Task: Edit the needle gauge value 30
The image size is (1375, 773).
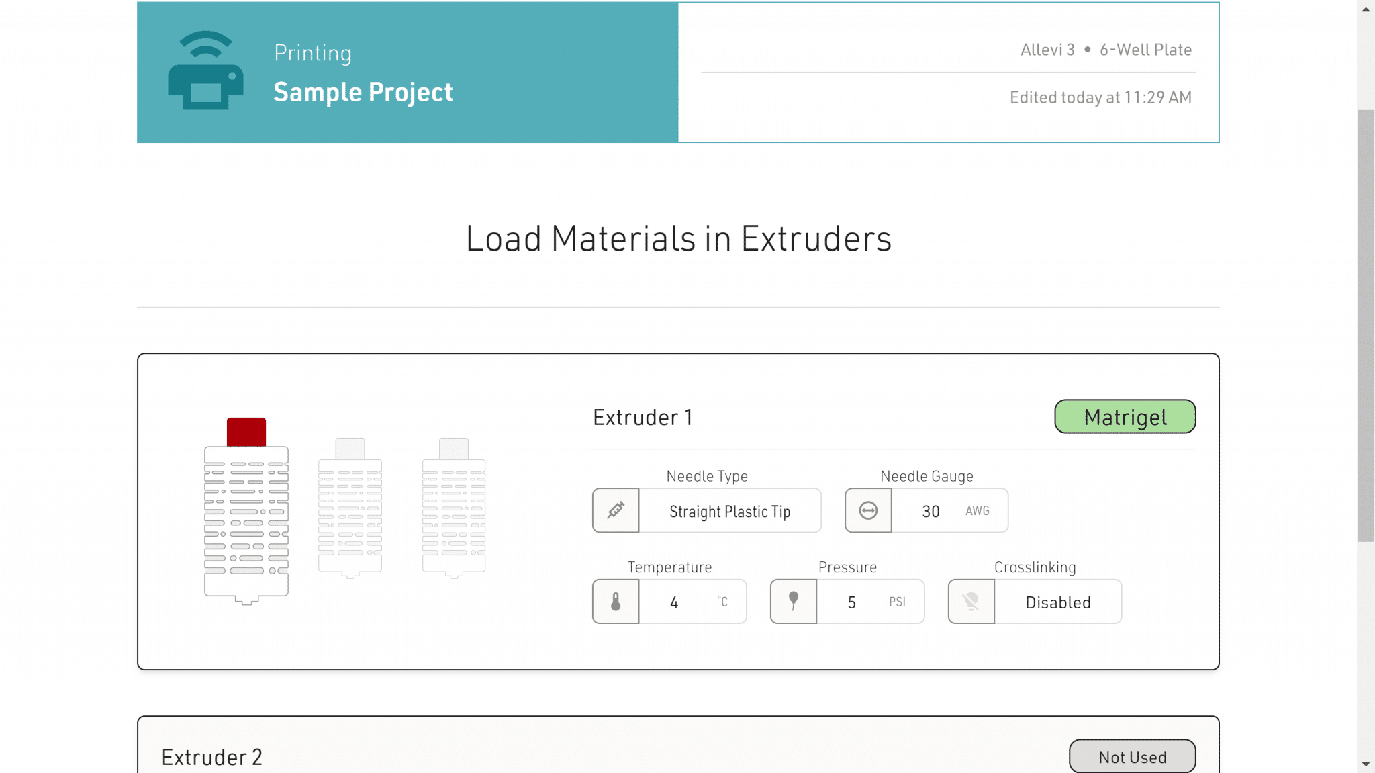Action: tap(931, 511)
